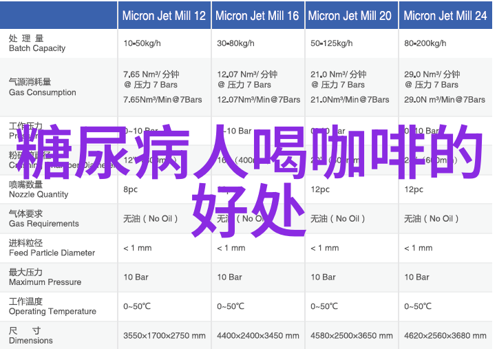Click the 4620×2560×3680 mm dimensions cell
The height and width of the screenshot is (349, 497).
(x=445, y=336)
